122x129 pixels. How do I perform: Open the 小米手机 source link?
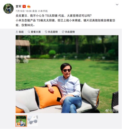43,11
